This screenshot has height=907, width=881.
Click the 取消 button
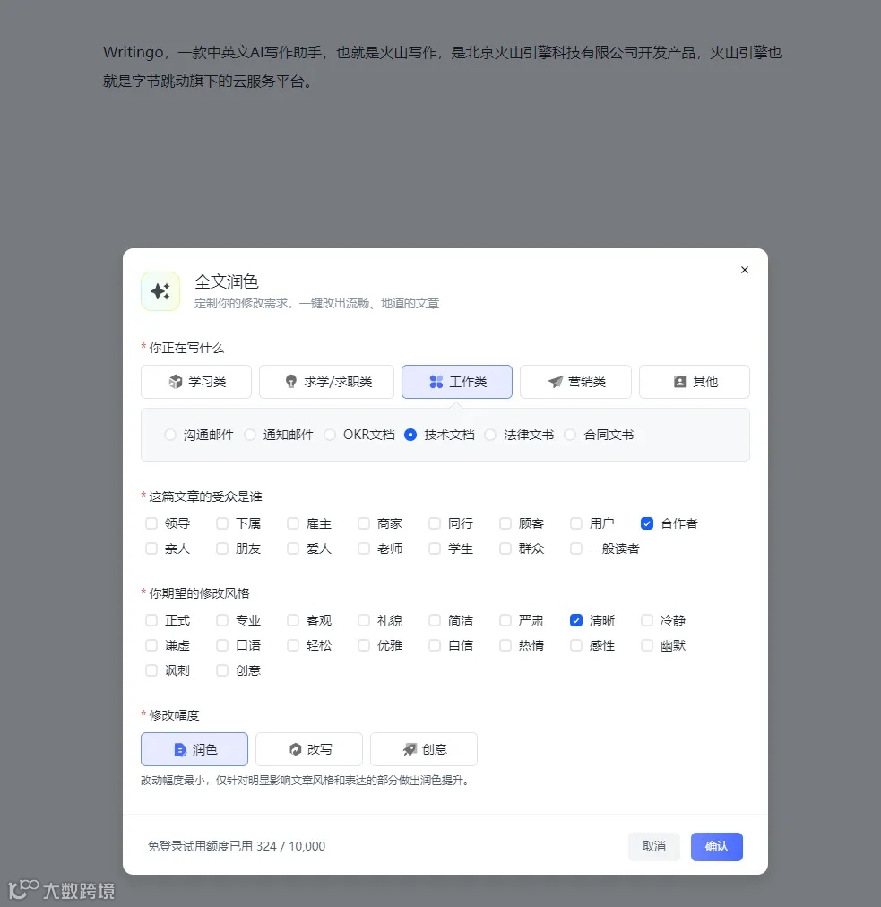pos(653,846)
